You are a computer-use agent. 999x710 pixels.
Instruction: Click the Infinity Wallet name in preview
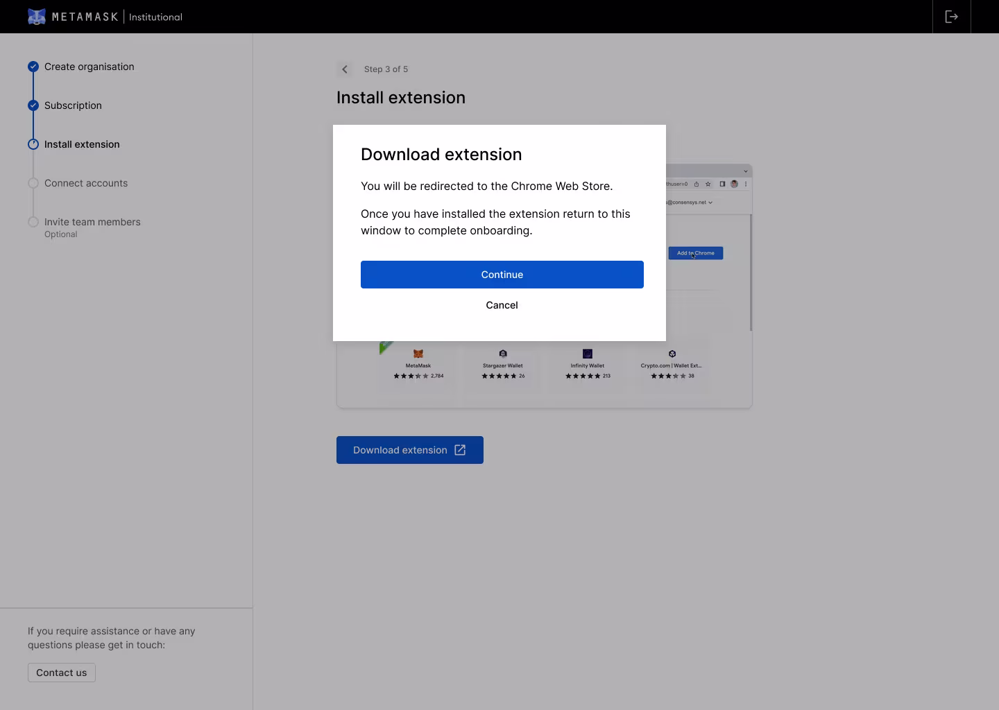(x=588, y=365)
